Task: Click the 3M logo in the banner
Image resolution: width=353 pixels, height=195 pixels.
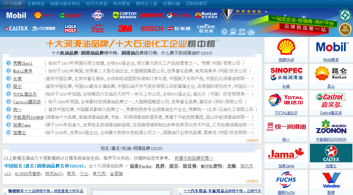Action: tap(125, 29)
